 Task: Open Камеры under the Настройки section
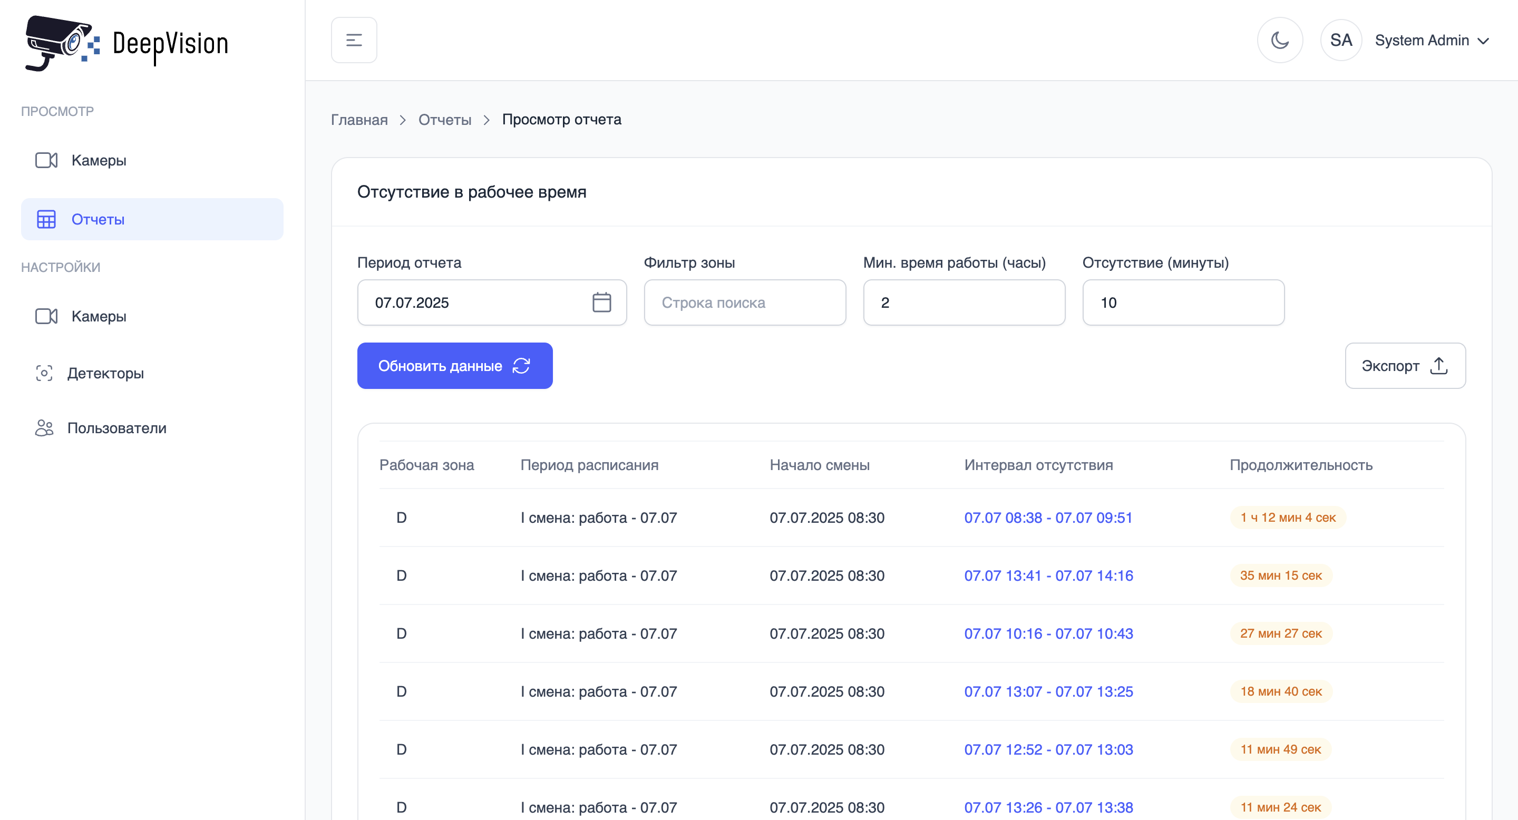(152, 316)
